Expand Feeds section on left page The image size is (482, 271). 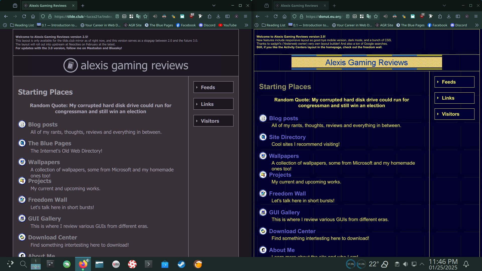click(213, 87)
